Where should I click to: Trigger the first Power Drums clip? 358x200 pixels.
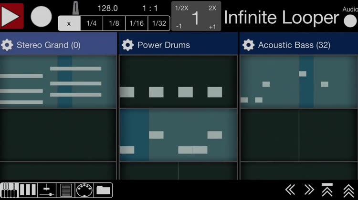tap(179, 82)
